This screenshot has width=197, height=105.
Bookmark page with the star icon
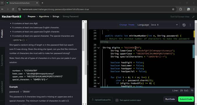[173, 9]
